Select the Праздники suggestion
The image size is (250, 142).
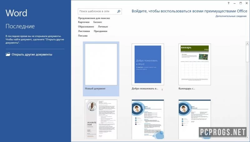[x=100, y=31]
